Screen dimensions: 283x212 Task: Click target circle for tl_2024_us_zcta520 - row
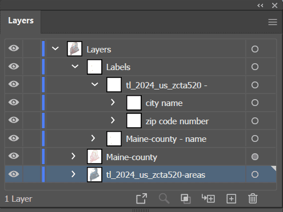point(255,85)
